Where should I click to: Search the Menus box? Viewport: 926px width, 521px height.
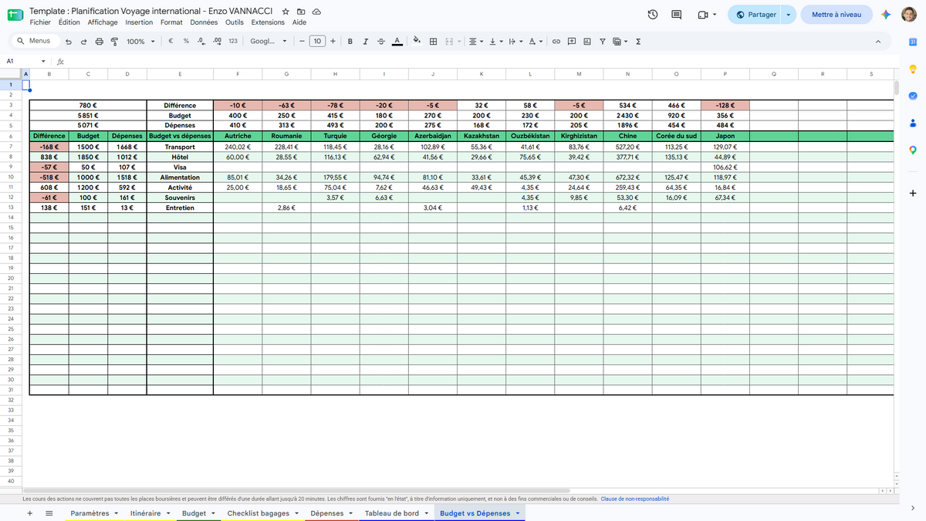[34, 41]
